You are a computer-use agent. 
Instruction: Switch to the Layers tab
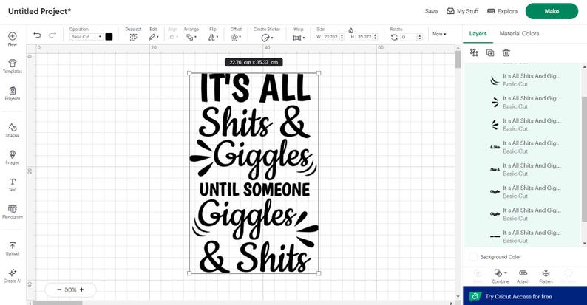point(478,34)
